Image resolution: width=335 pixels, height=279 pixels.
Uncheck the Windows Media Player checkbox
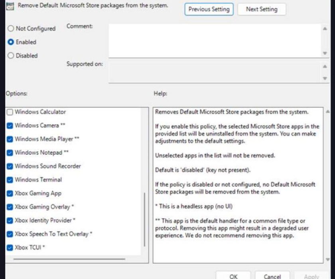tap(10, 139)
